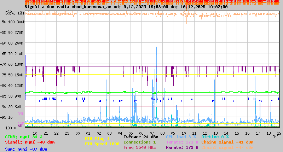Click the Txrate 173 M legend label
Screen dimensions: 283x152
[182, 142]
